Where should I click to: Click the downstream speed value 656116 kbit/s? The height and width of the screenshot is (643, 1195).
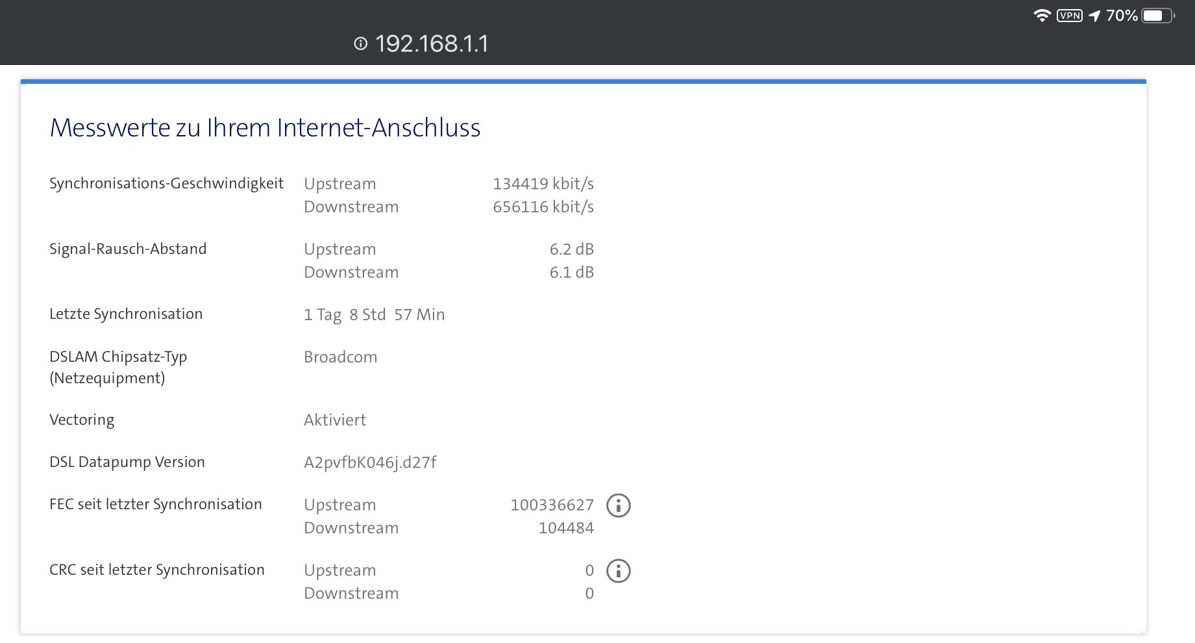tap(543, 207)
